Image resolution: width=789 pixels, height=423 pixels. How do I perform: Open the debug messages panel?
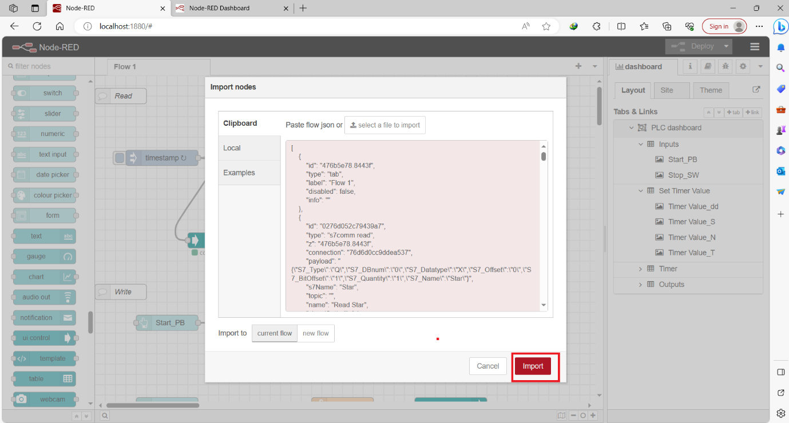[x=725, y=66]
